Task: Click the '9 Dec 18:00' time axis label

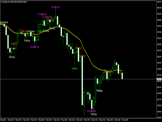Action: [110, 120]
